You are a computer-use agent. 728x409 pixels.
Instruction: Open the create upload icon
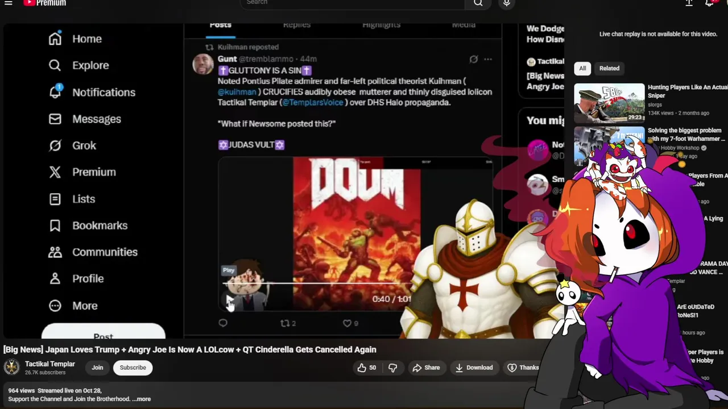[x=689, y=3]
